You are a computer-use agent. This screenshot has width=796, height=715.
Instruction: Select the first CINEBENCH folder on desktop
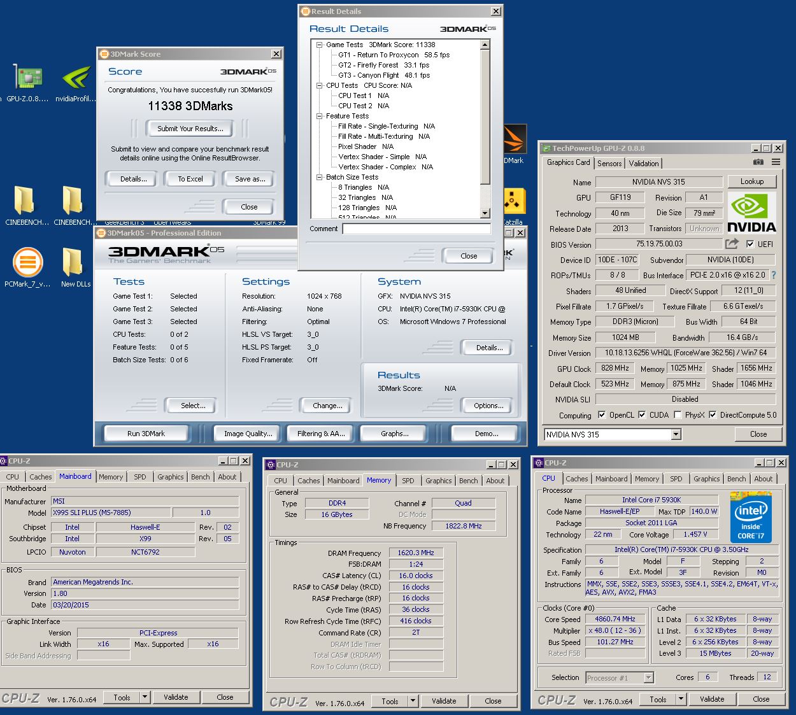[x=24, y=201]
